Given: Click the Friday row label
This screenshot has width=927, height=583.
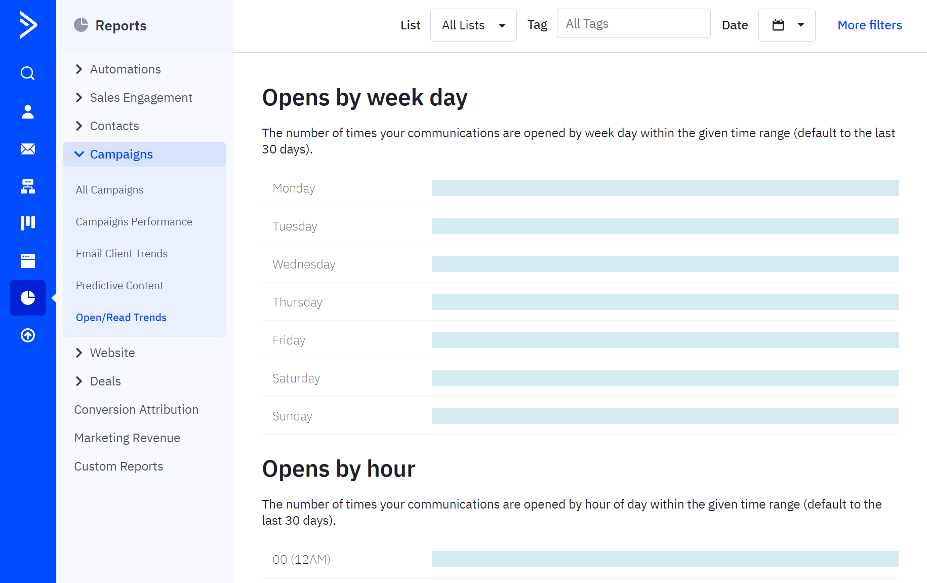Looking at the screenshot, I should [x=289, y=340].
